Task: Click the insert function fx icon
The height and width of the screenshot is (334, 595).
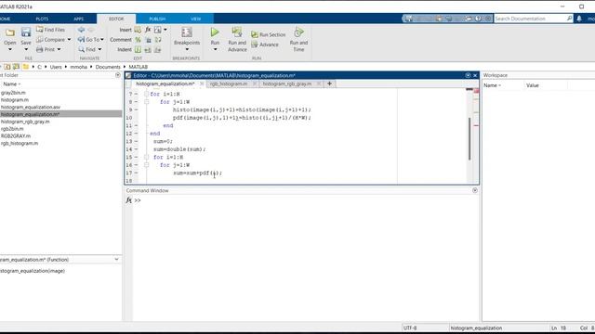Action: (148, 30)
